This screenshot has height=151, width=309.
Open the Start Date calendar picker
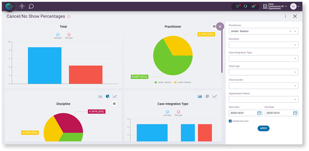[259, 113]
